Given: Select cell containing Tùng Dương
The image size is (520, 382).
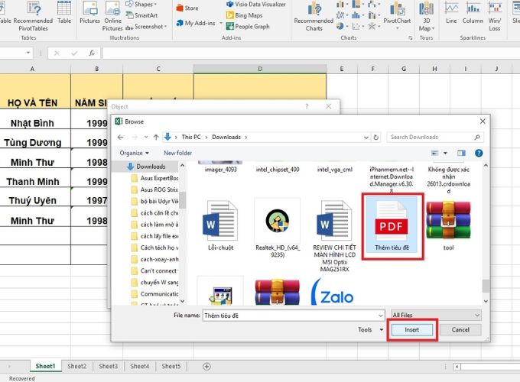Looking at the screenshot, I should (x=32, y=142).
